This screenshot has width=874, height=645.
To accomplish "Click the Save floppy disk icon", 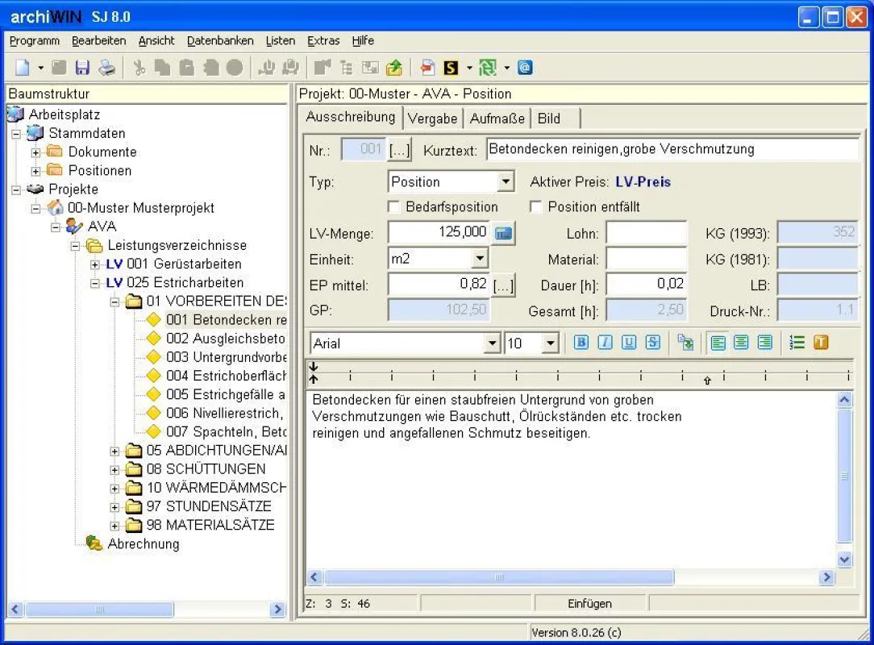I will pos(82,68).
